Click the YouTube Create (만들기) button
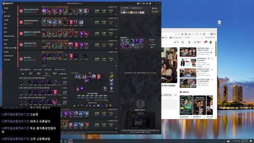This screenshot has height=143, width=254. click(x=197, y=42)
